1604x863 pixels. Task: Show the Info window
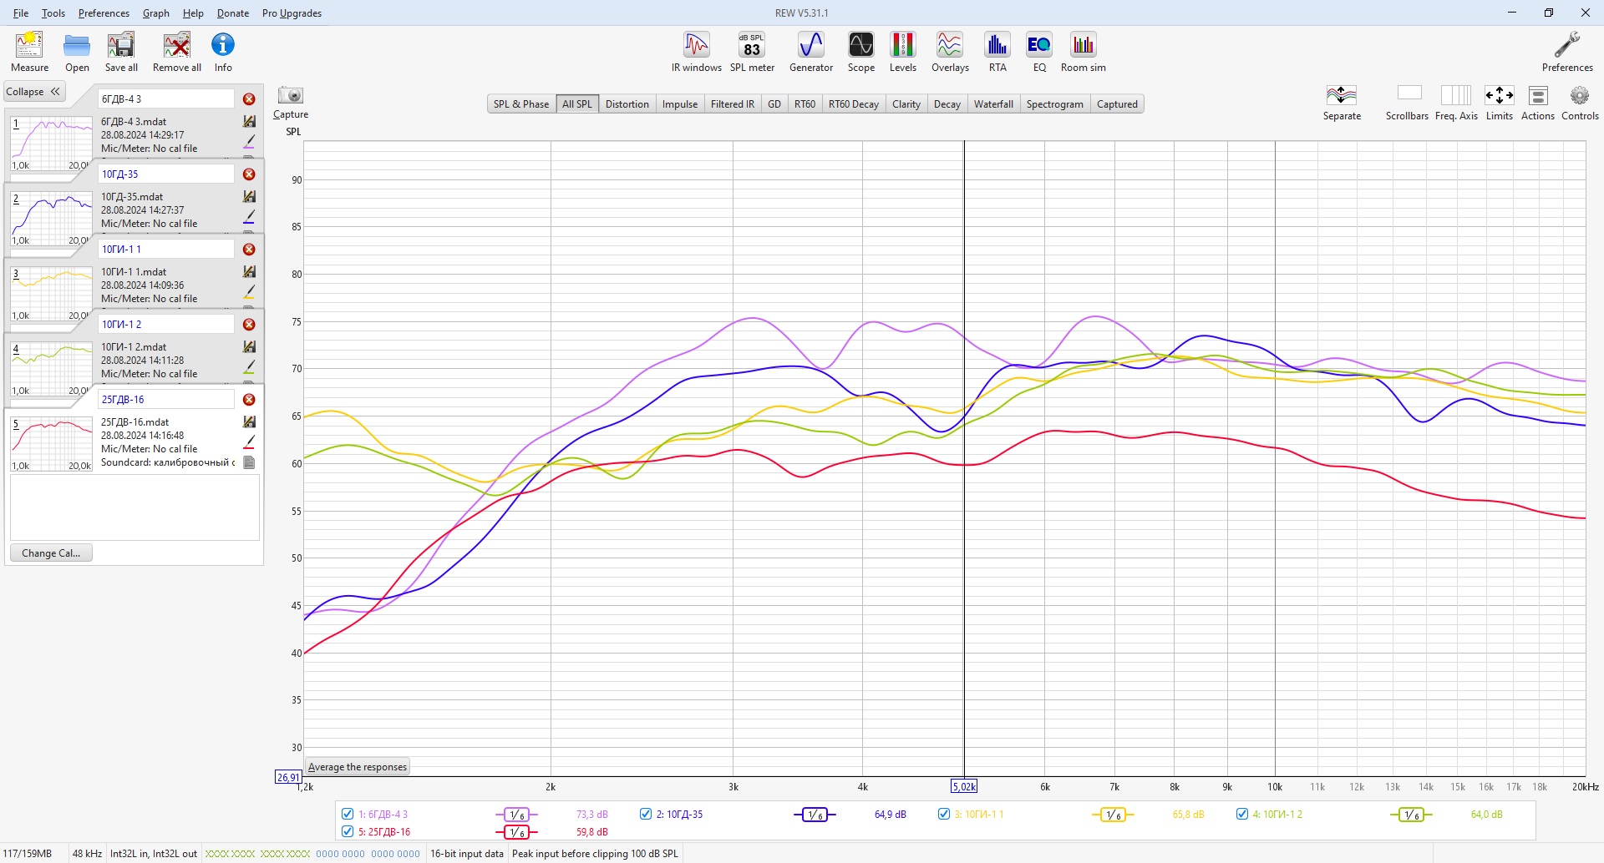coord(223,52)
